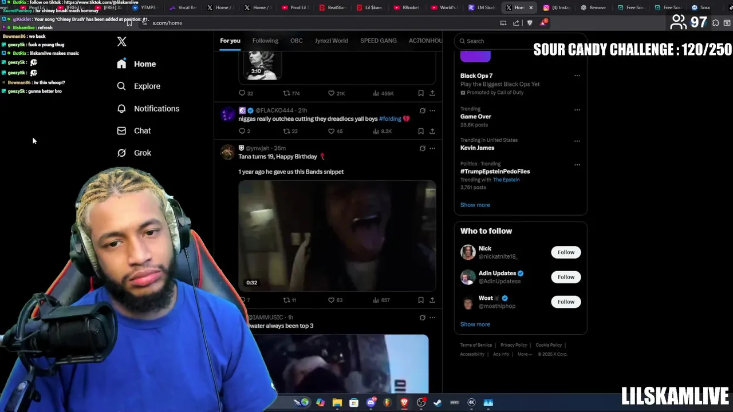733x412 pixels.
Task: Show more accounts in Who to follow
Action: click(x=475, y=324)
